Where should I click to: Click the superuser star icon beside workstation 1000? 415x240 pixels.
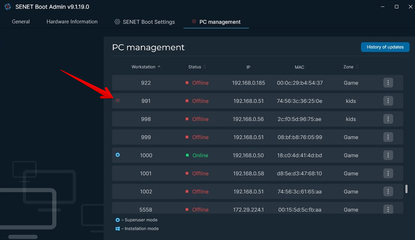118,155
